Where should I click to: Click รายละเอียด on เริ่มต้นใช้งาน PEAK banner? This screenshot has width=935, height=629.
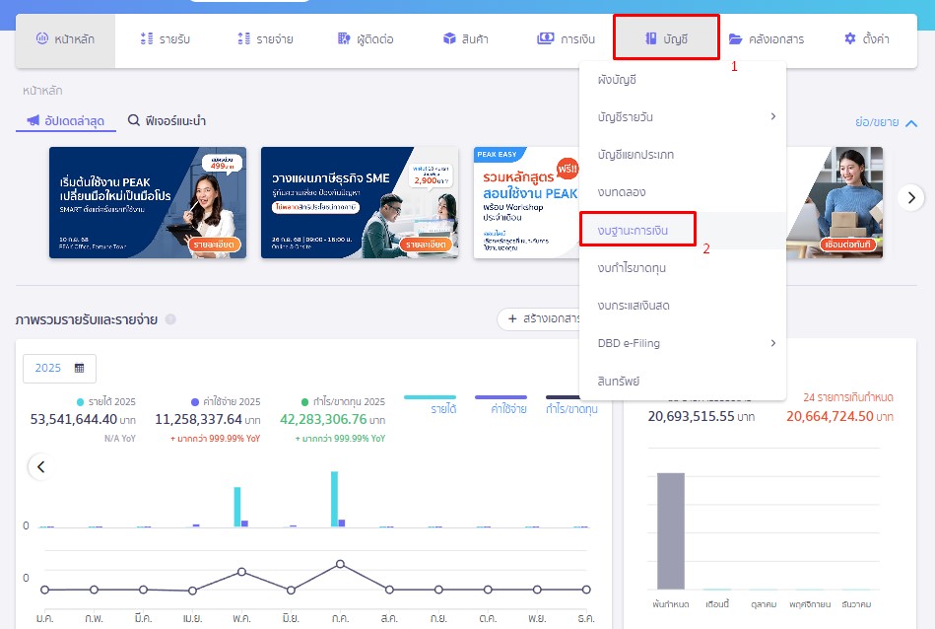[x=214, y=245]
